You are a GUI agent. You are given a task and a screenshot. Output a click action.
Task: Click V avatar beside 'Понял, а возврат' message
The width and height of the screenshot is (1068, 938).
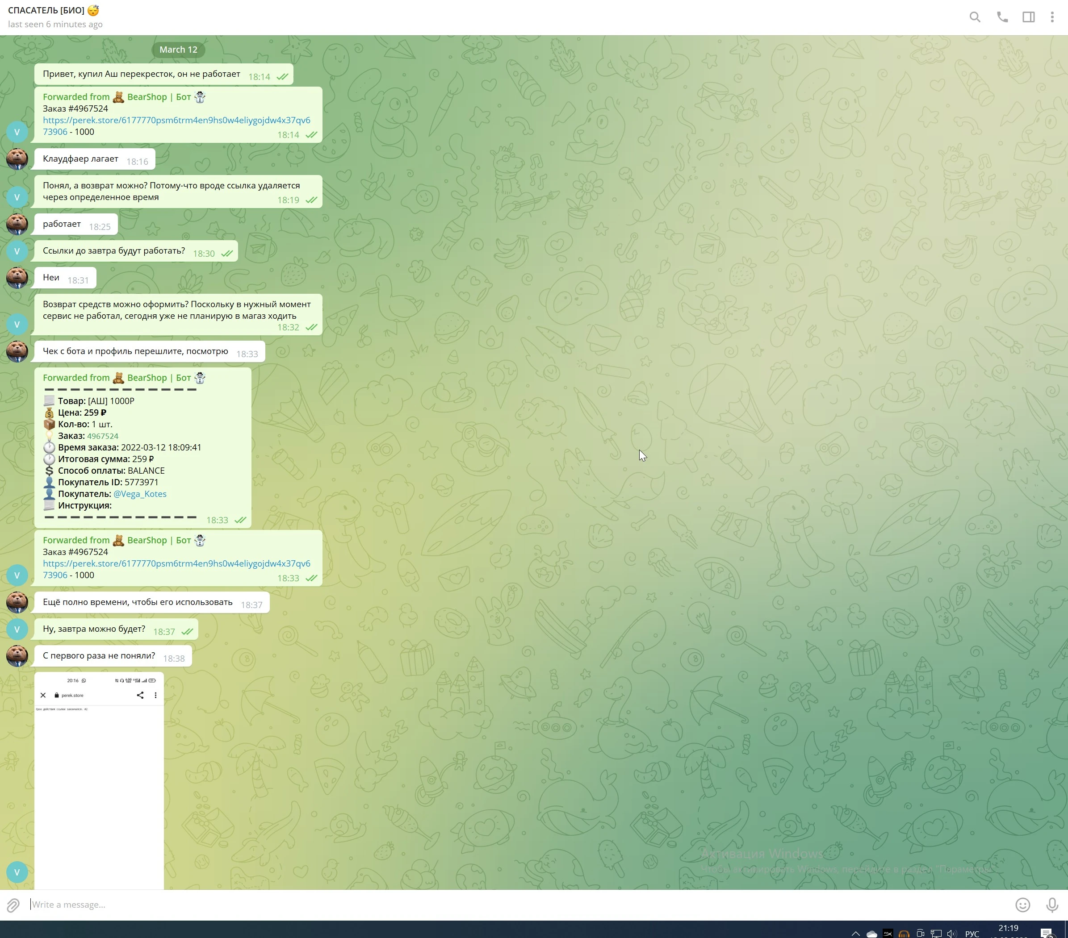[17, 197]
